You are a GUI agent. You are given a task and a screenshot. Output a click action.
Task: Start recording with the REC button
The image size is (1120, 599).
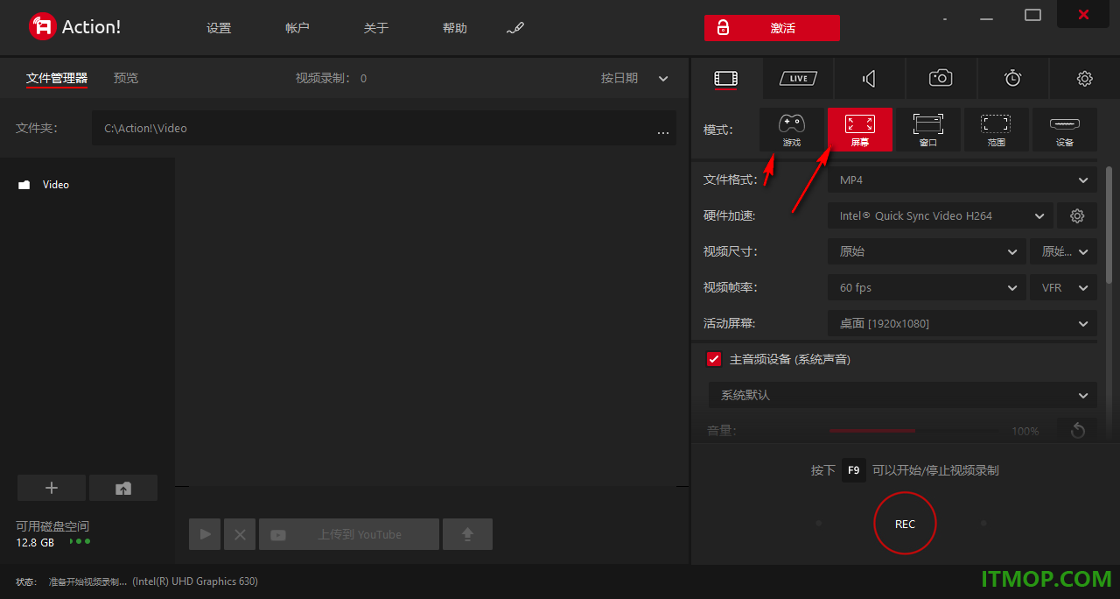click(x=905, y=524)
